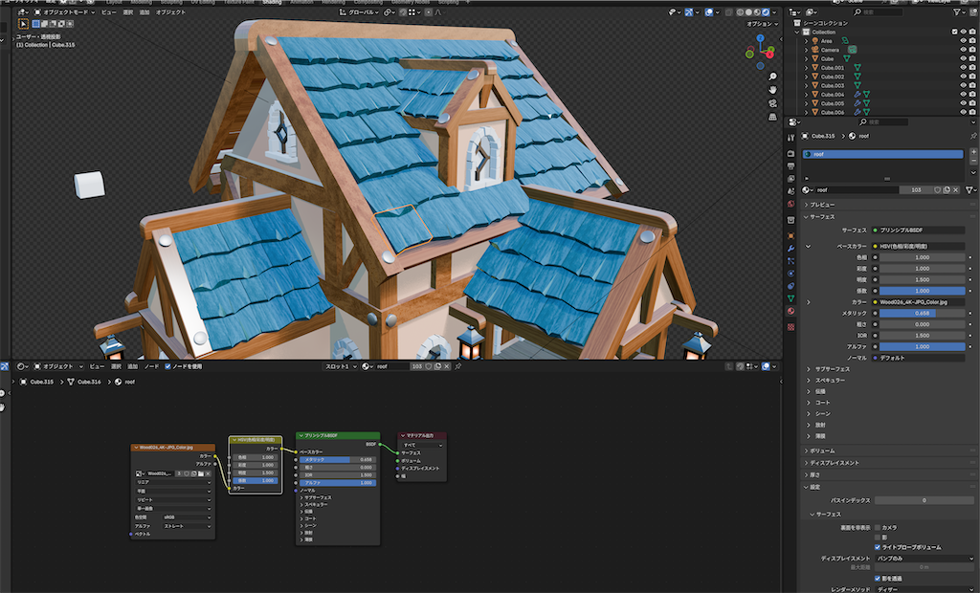The image size is (980, 593).
Task: Click the red X axis on navigation gizmo
Action: click(769, 55)
